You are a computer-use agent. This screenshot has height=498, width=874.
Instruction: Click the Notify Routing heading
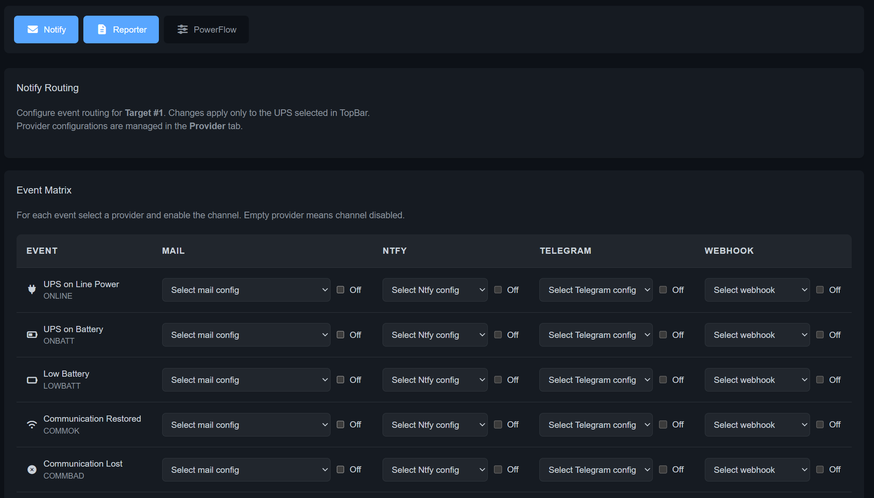47,88
